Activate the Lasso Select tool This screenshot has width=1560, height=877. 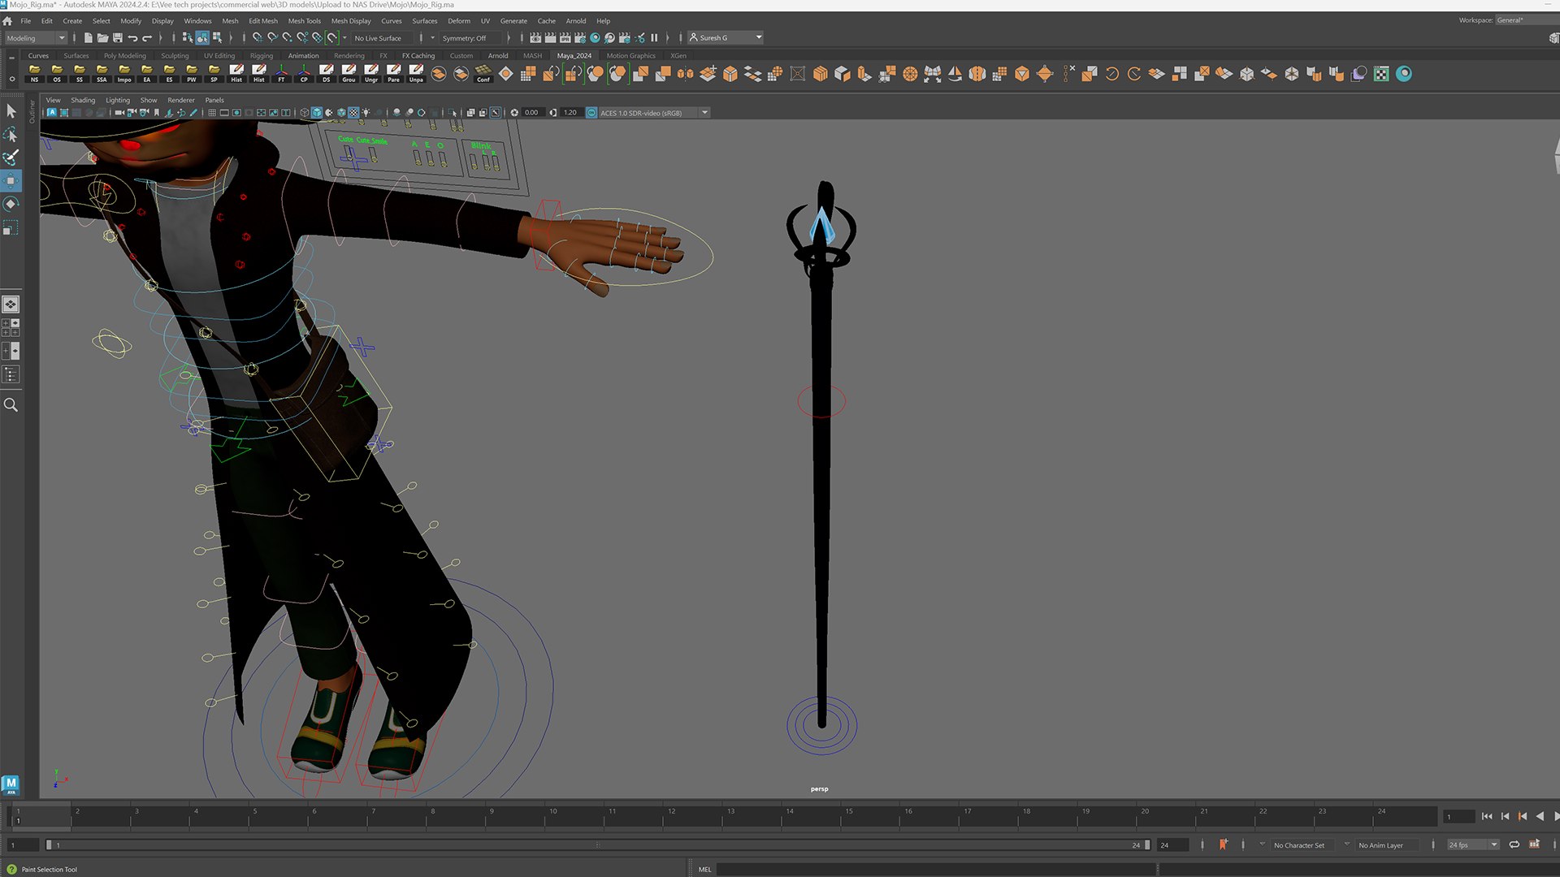pos(11,134)
